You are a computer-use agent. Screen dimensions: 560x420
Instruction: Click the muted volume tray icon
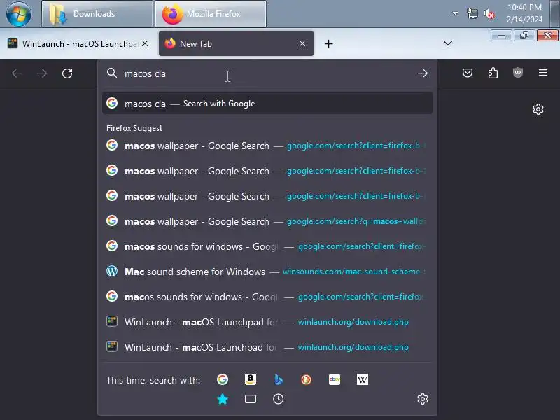coord(489,14)
